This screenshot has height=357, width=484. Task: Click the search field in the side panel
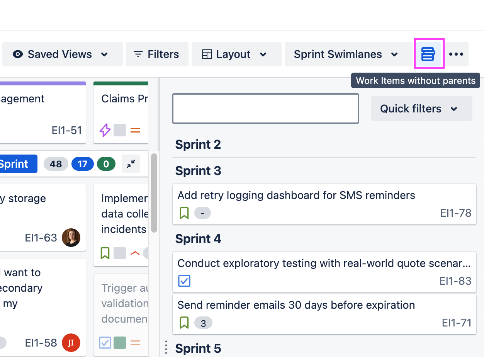(x=265, y=109)
